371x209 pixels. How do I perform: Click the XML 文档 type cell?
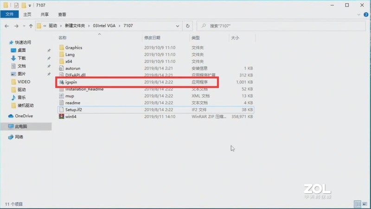point(200,96)
